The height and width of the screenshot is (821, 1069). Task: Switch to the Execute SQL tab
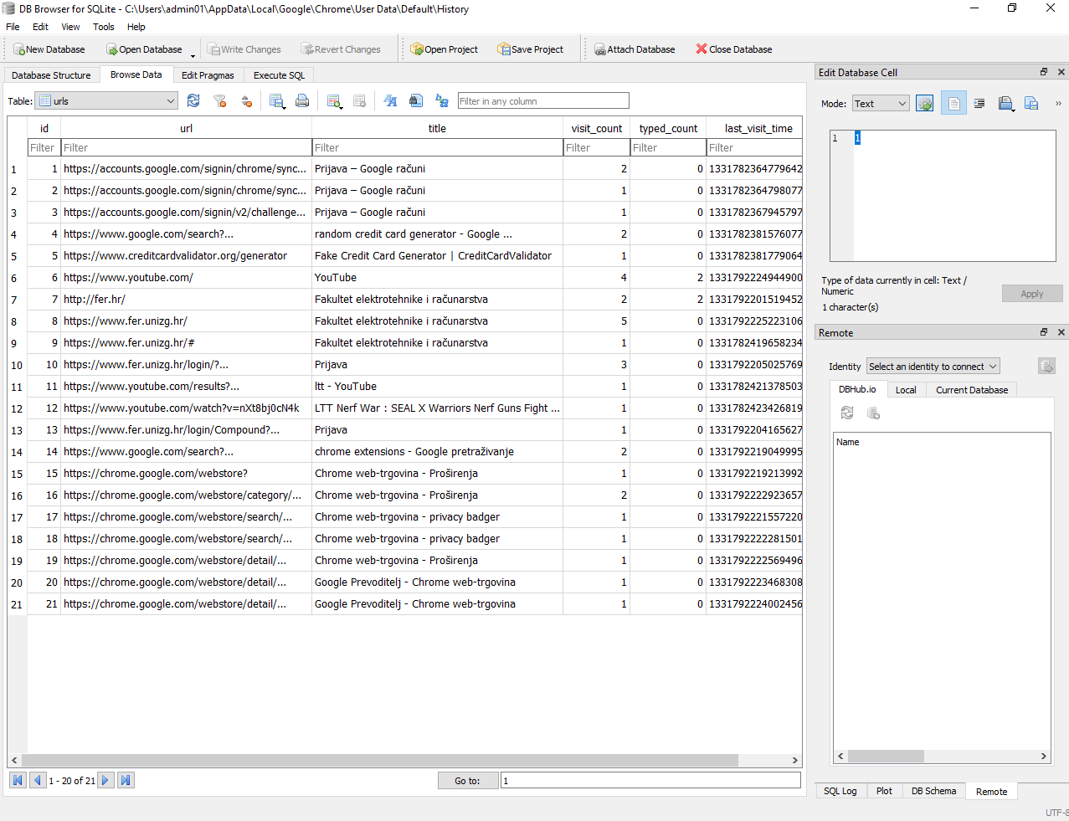pos(279,75)
